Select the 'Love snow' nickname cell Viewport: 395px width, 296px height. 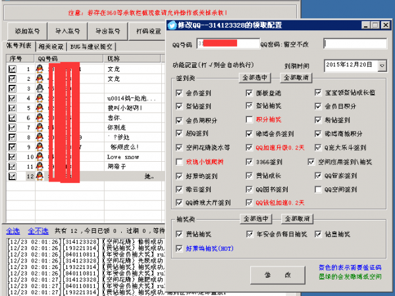coord(133,157)
